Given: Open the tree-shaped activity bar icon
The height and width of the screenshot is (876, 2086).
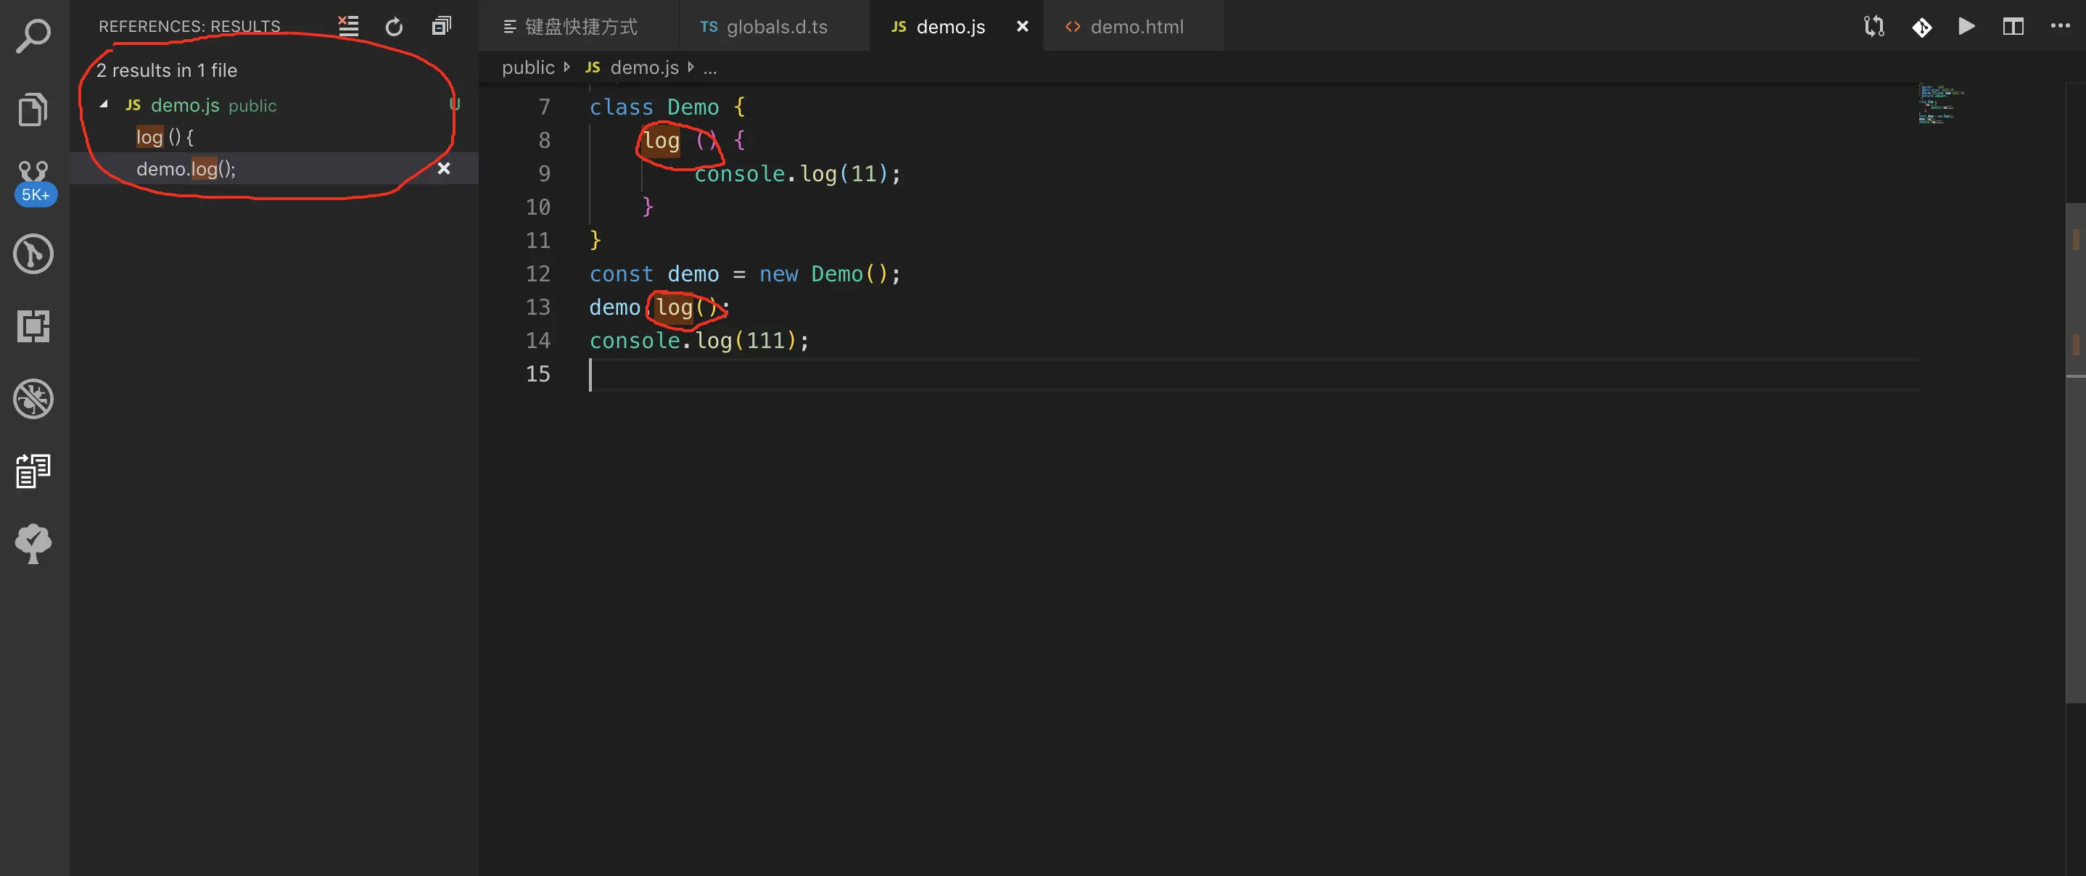Looking at the screenshot, I should tap(33, 543).
